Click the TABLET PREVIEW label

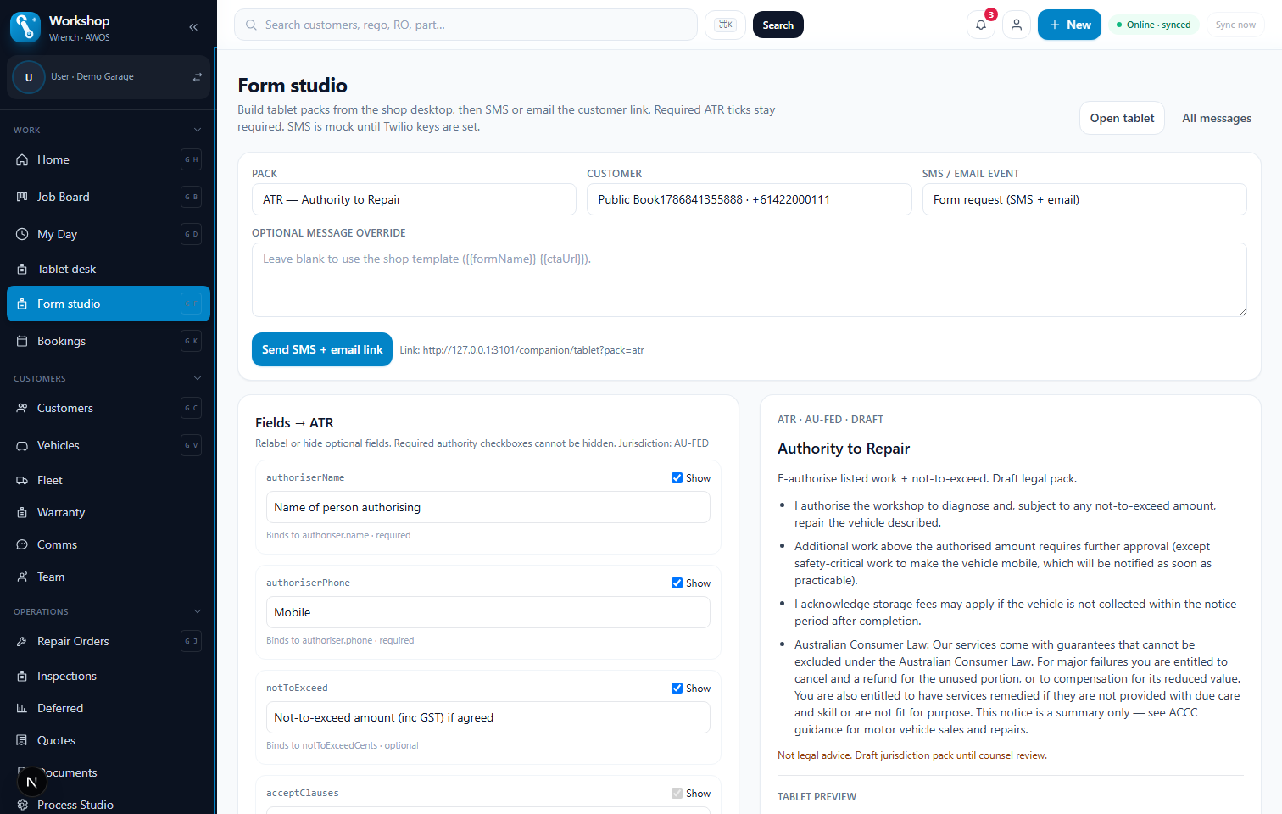click(x=817, y=797)
